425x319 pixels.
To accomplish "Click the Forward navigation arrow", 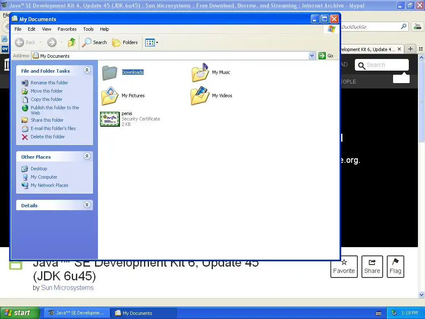I will pos(52,42).
